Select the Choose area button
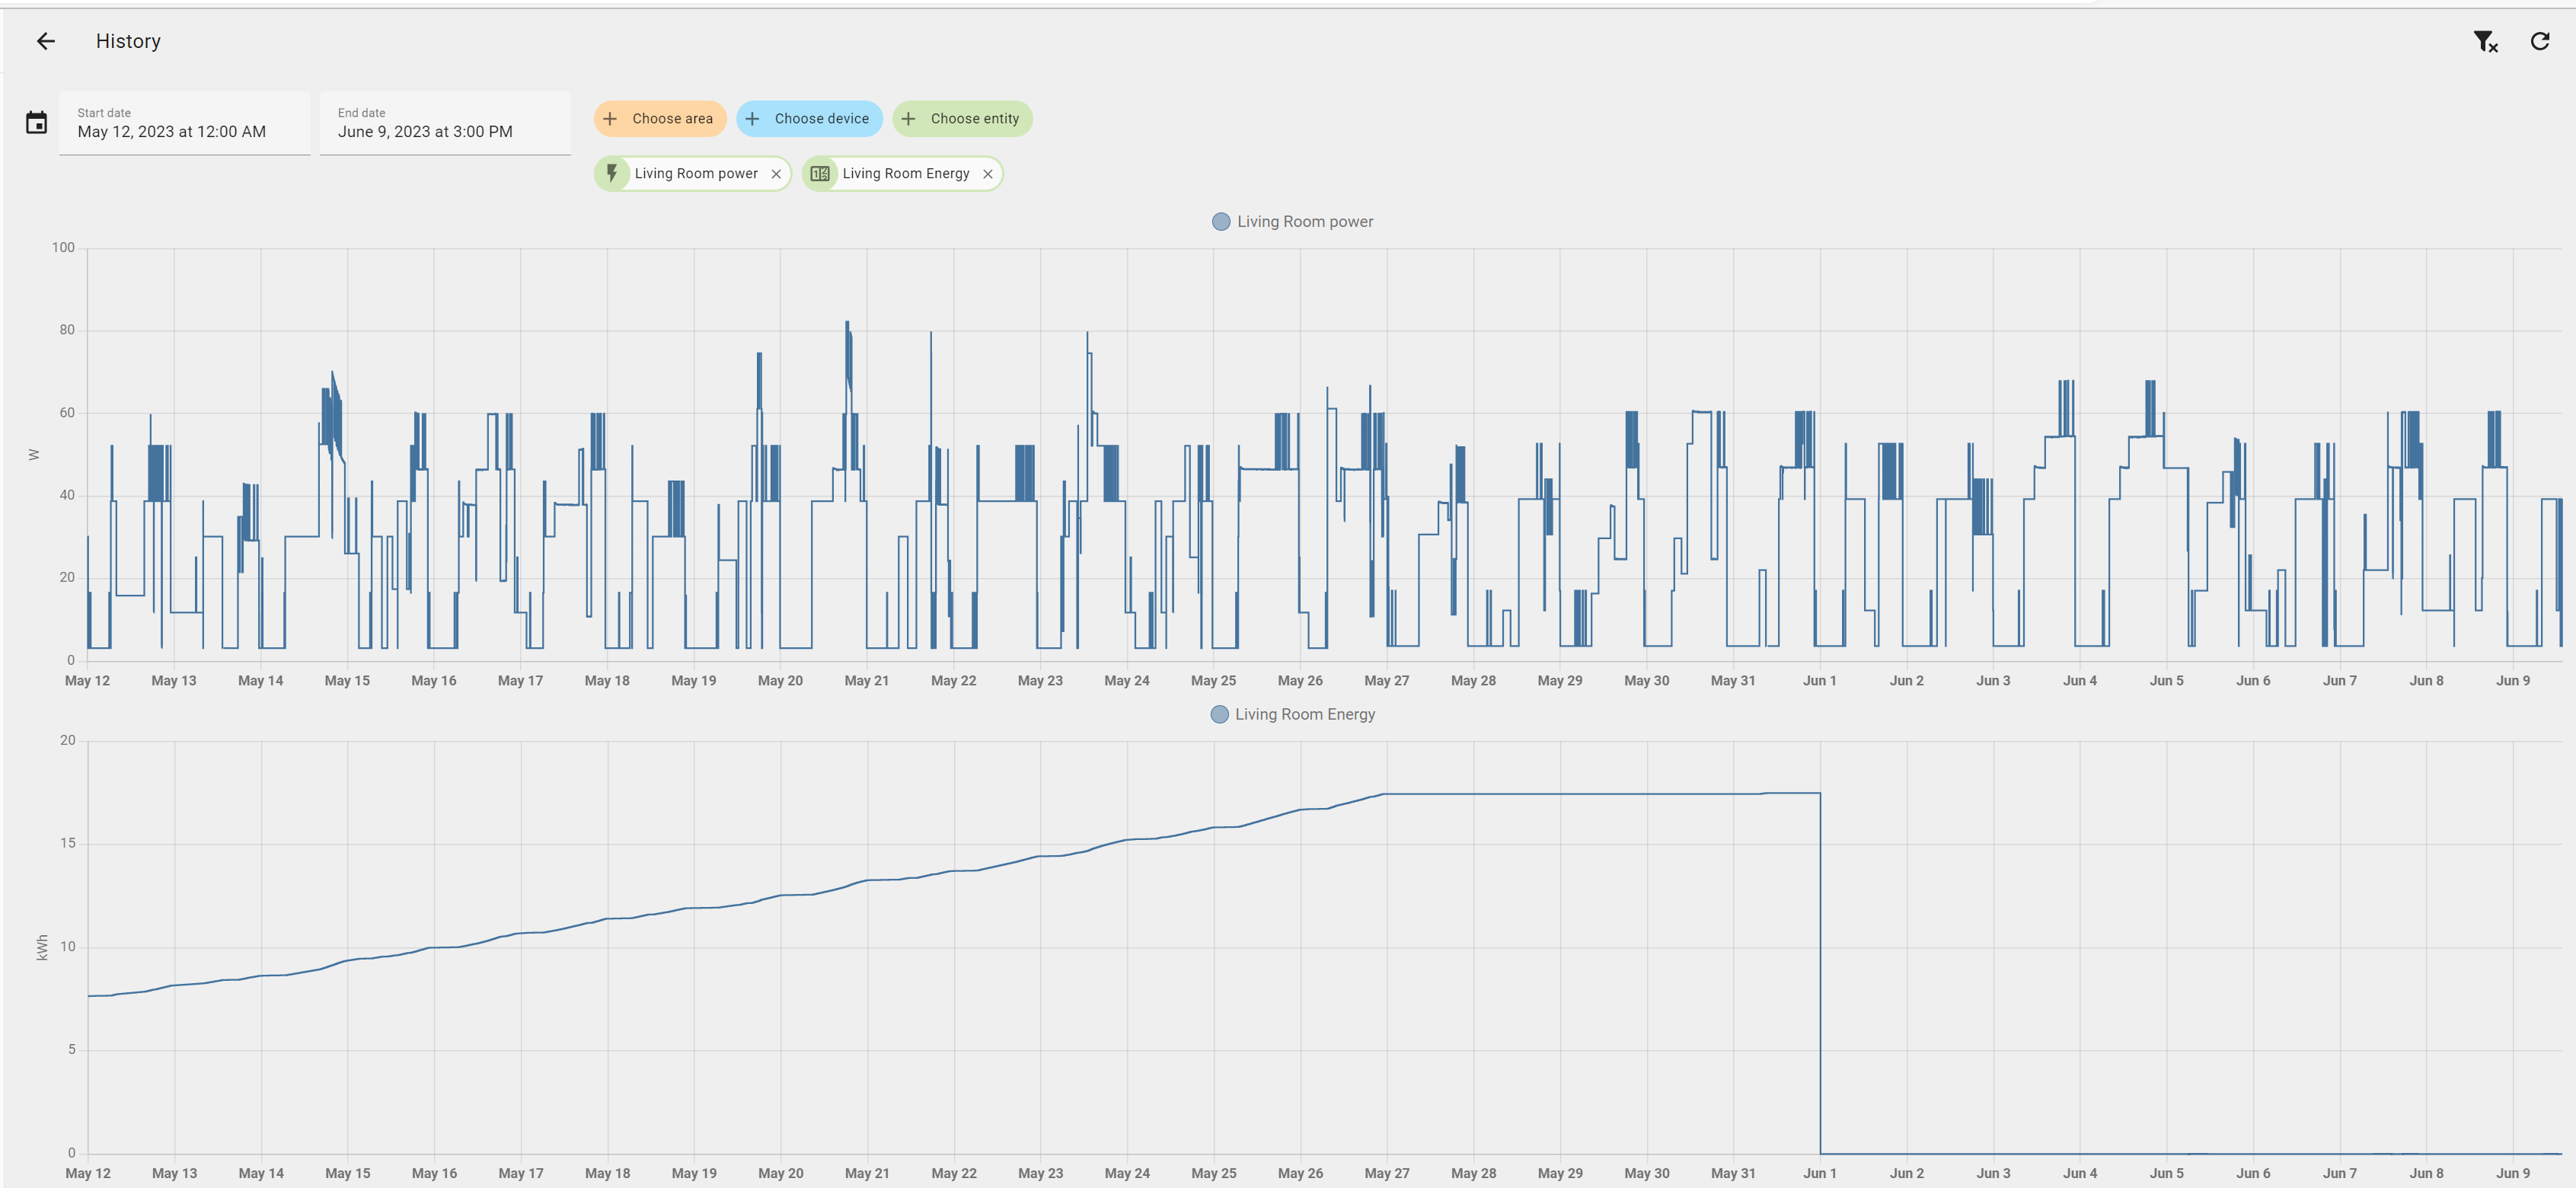This screenshot has height=1188, width=2576. (660, 118)
